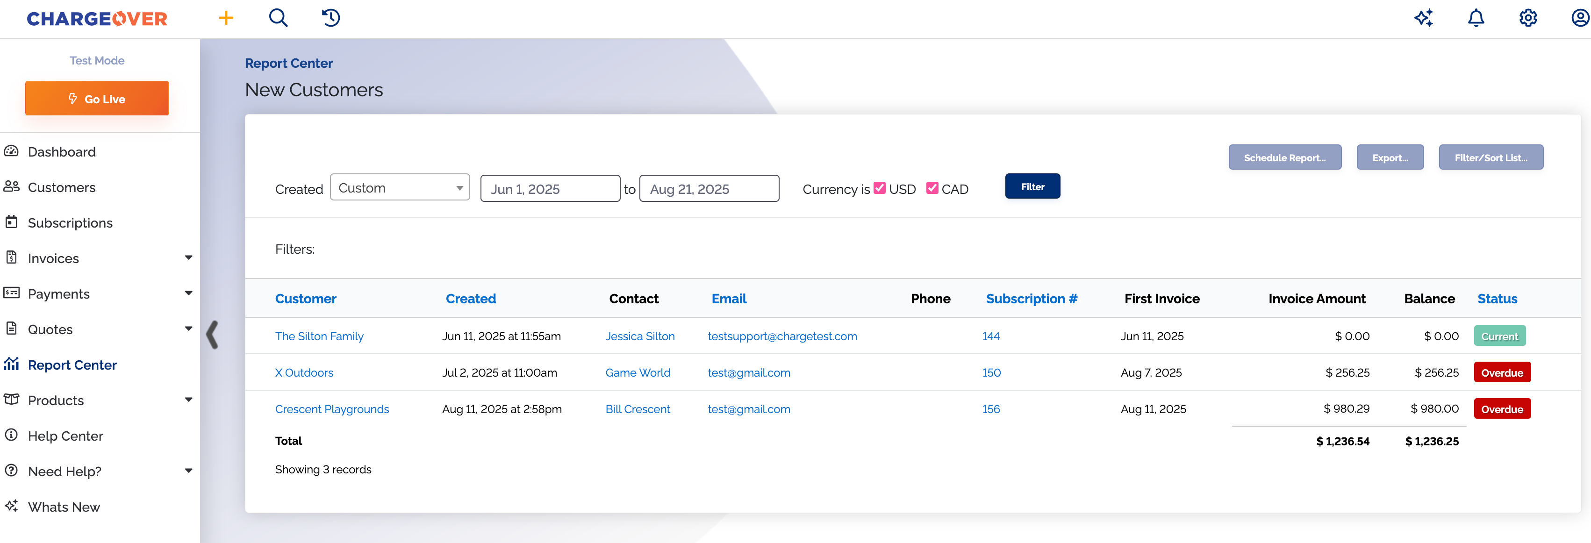Open the notifications bell icon
Image resolution: width=1591 pixels, height=543 pixels.
click(1476, 18)
